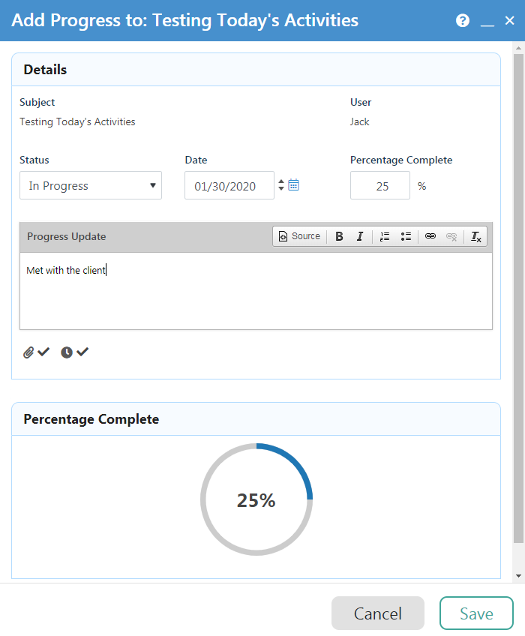Click the checkmark beside the paperclip
Image resolution: width=525 pixels, height=636 pixels.
point(43,352)
